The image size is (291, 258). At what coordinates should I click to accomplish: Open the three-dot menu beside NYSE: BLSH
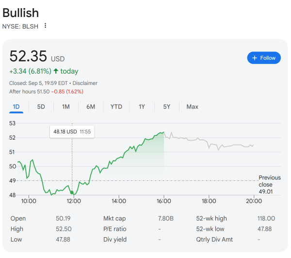pyautogui.click(x=46, y=26)
